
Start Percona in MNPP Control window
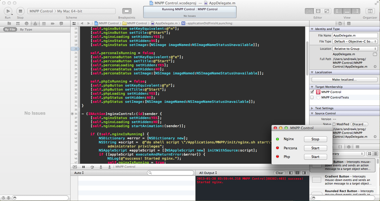pyautogui.click(x=315, y=148)
